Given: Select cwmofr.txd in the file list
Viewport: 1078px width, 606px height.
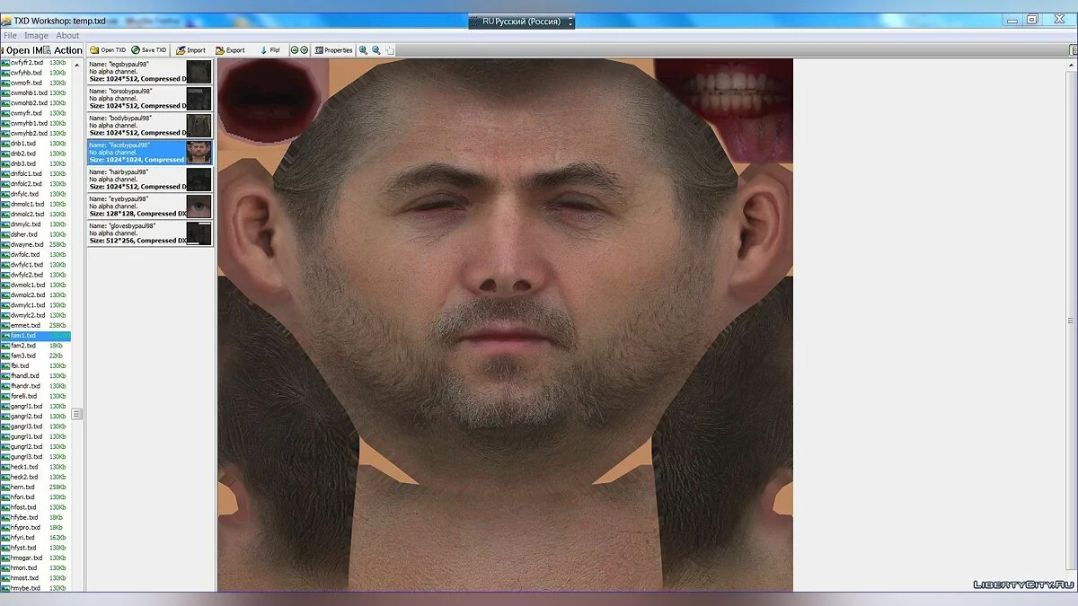Looking at the screenshot, I should (36, 83).
